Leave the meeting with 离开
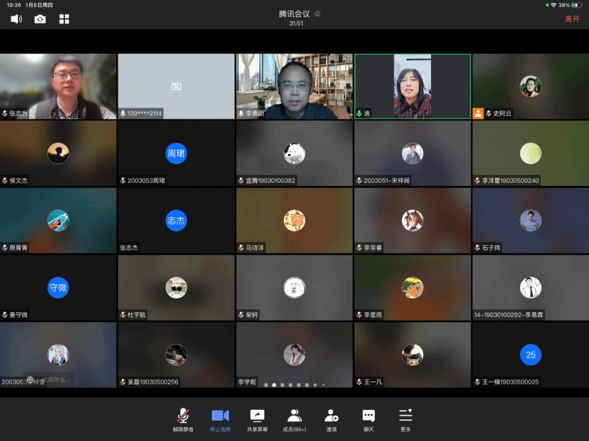This screenshot has width=589, height=441. (x=572, y=19)
